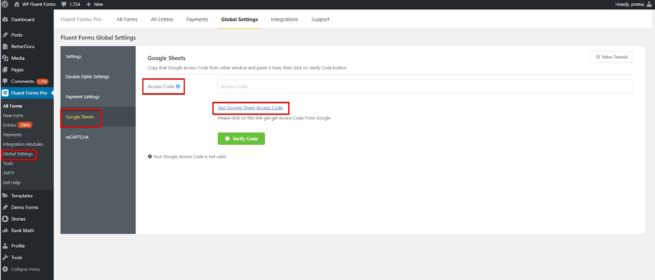Click the Rank Math chart icon
This screenshot has width=655, height=280.
pyautogui.click(x=5, y=231)
